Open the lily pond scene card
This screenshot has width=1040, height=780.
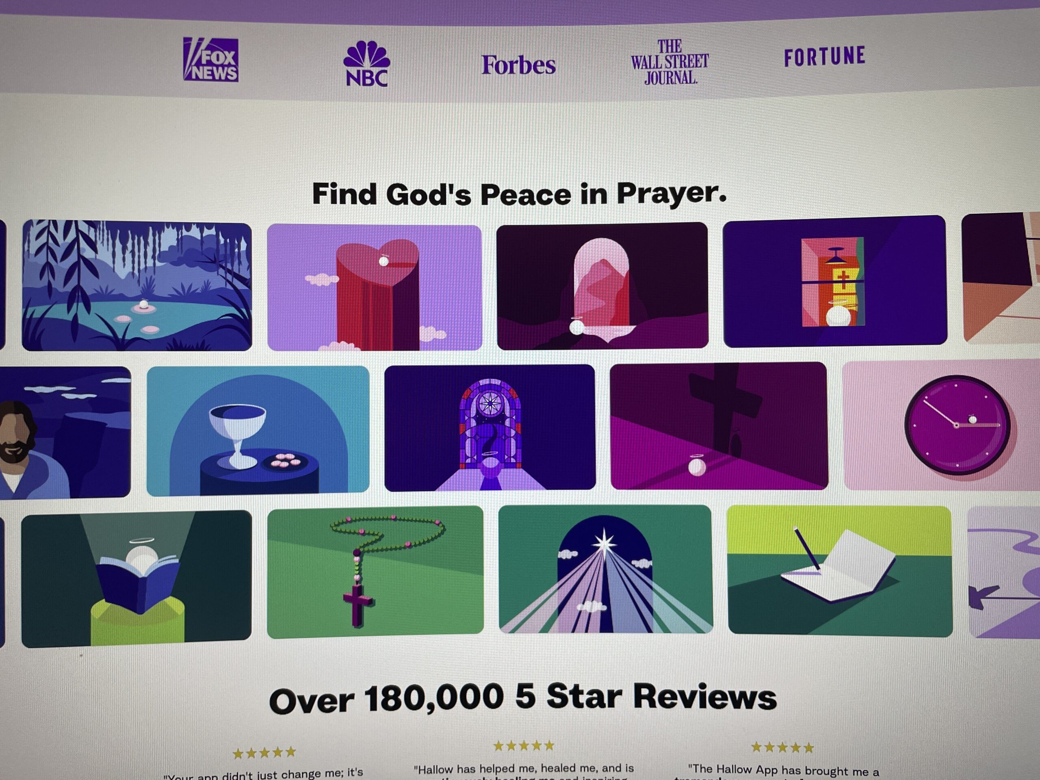pos(137,285)
